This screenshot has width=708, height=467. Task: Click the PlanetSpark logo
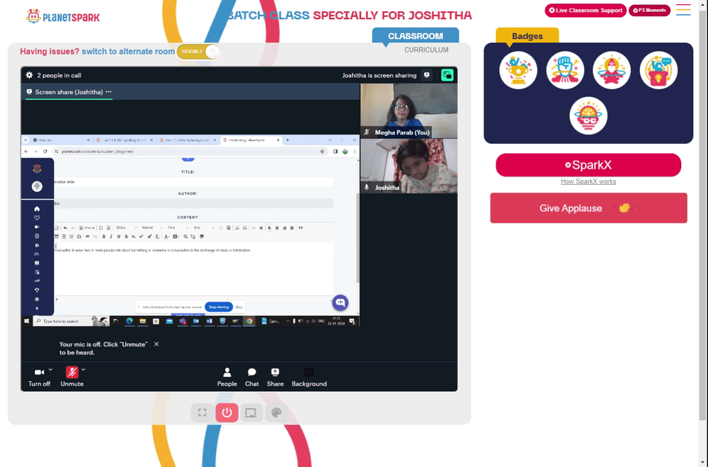(63, 17)
